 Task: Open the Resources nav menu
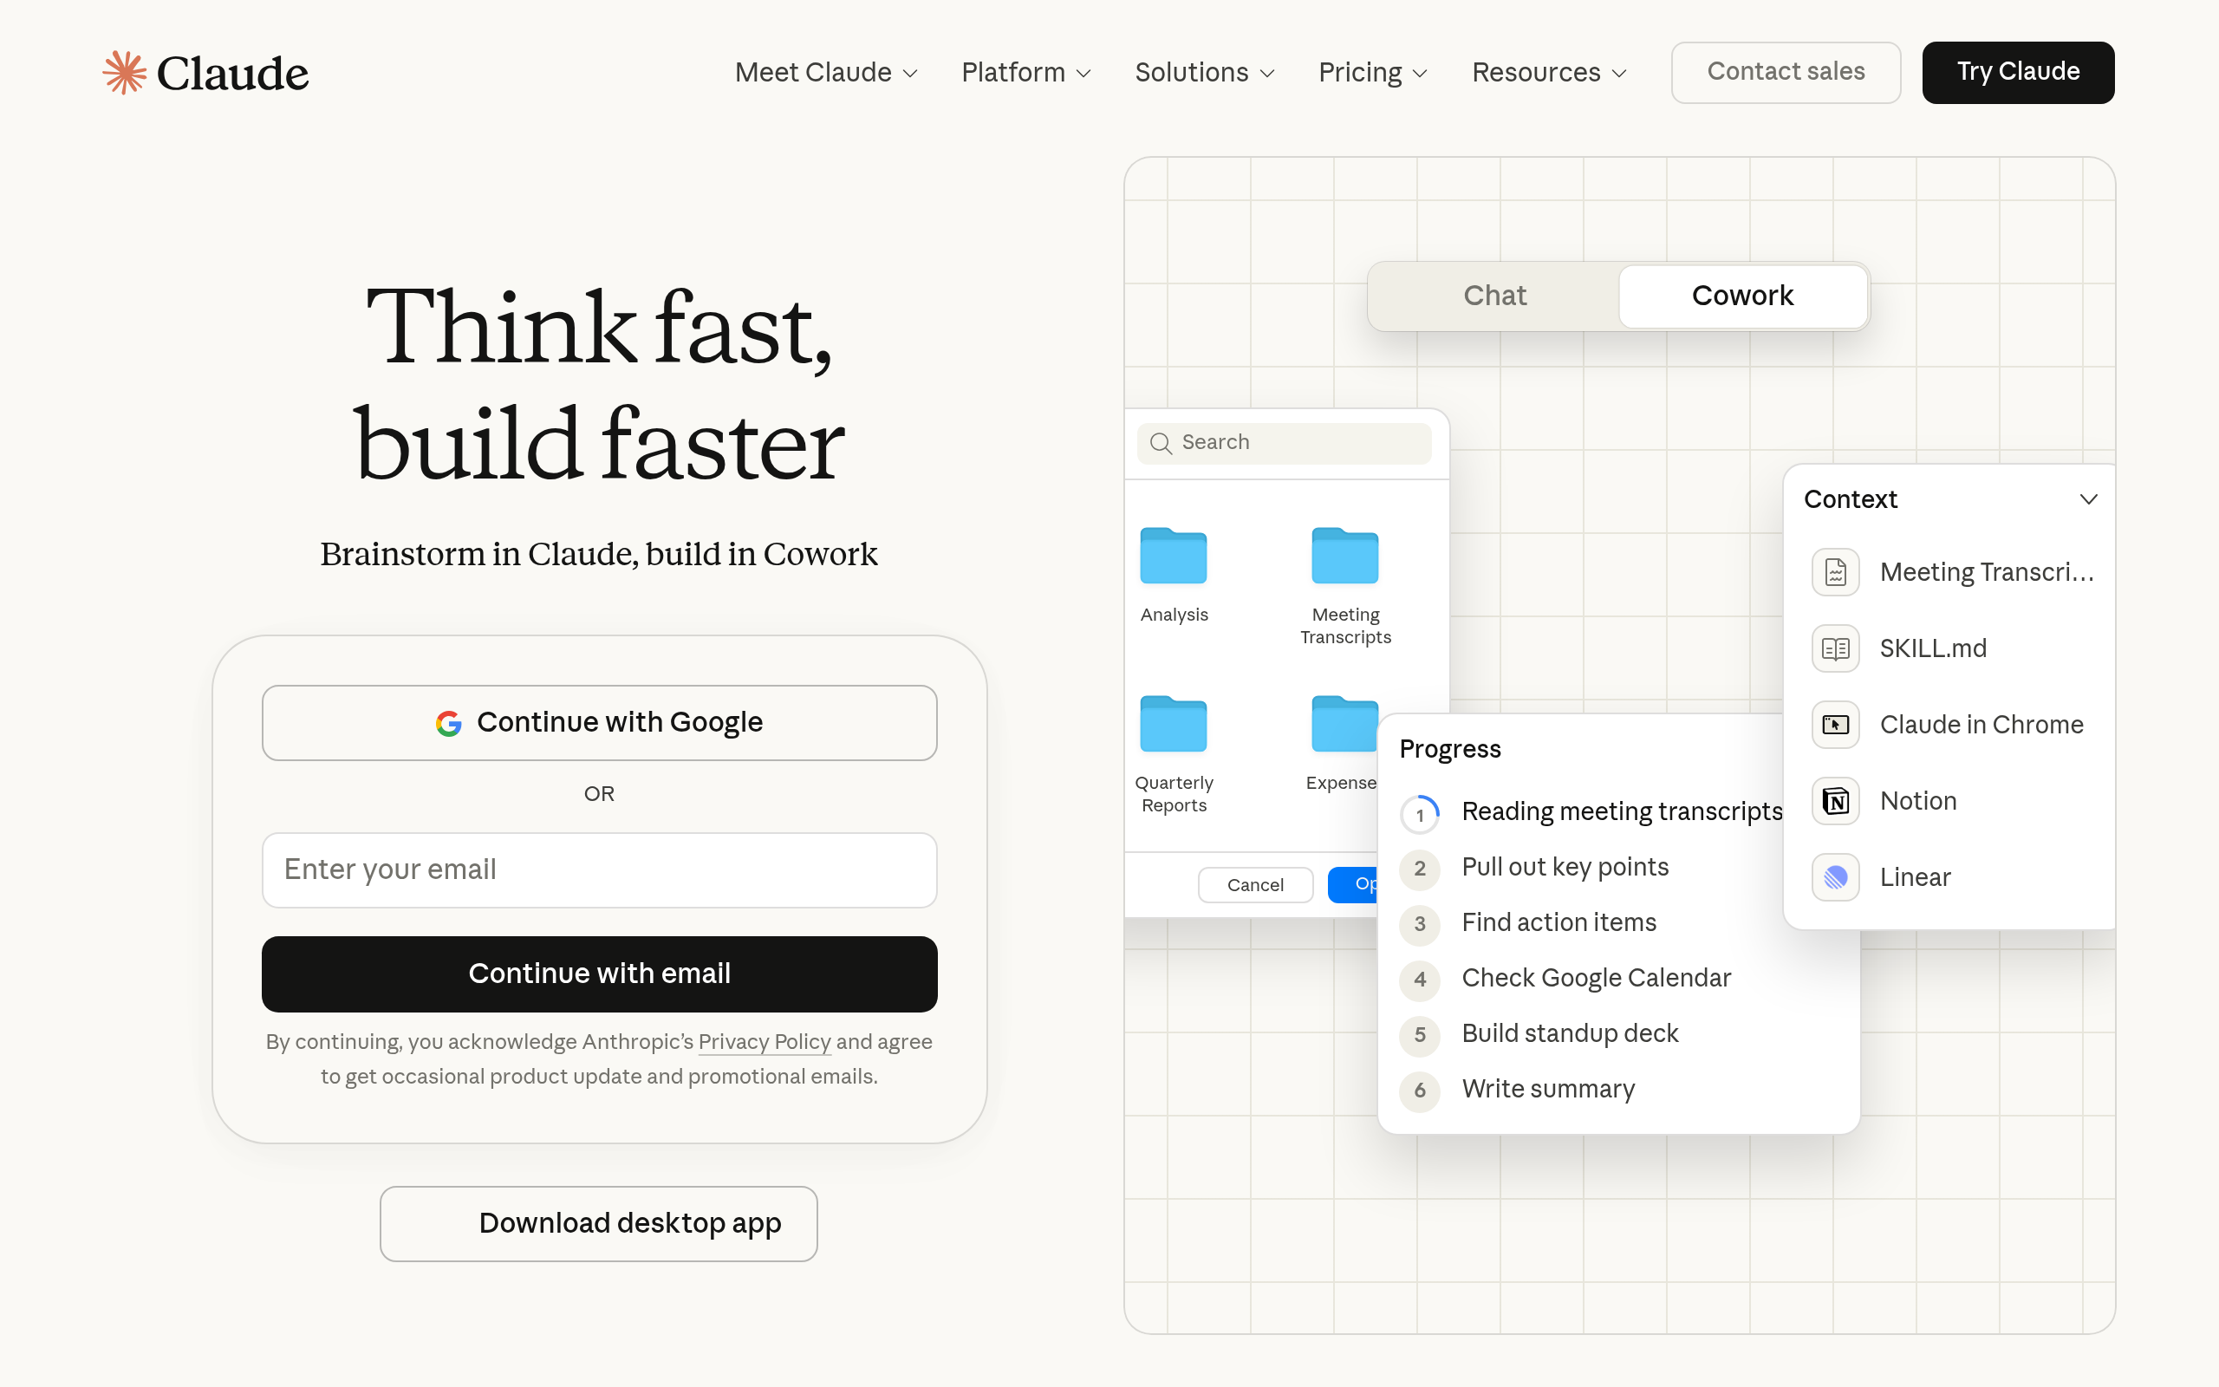(1548, 73)
